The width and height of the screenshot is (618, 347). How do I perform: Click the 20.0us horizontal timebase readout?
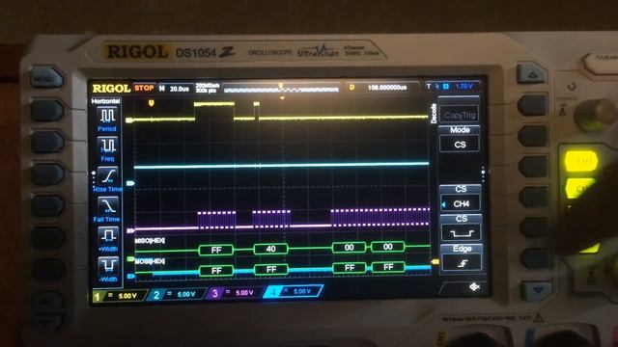[x=180, y=89]
